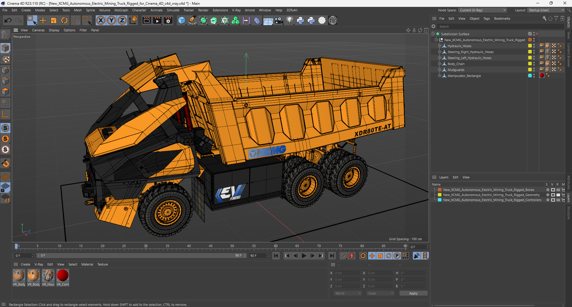Play the animation forward
Image resolution: width=572 pixels, height=307 pixels.
pos(304,256)
